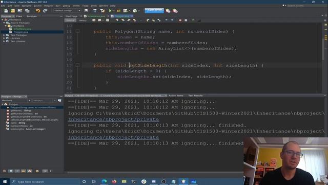Toggle Show Fields filter in Navigator
The image size is (328, 185).
(11, 171)
